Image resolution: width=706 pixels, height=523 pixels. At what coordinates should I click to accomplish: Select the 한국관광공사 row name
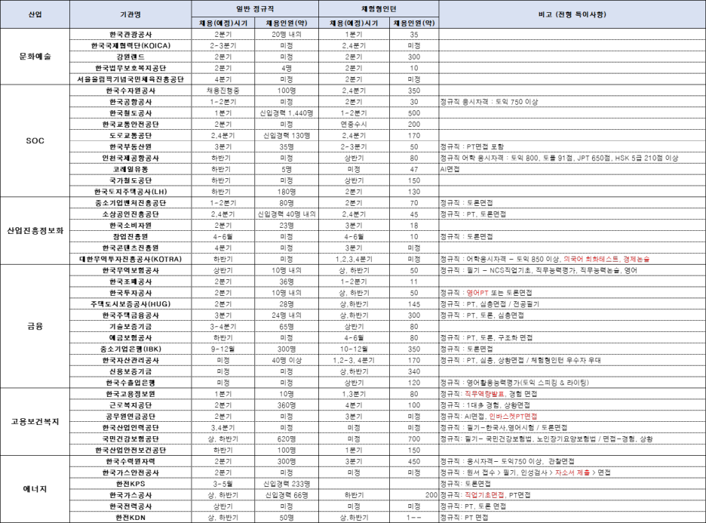click(130, 34)
